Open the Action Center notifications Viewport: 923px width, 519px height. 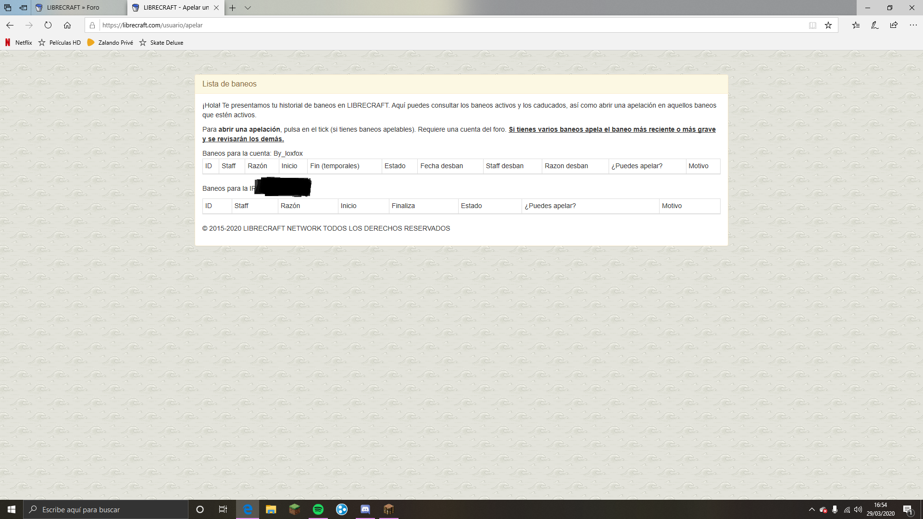[x=908, y=509]
